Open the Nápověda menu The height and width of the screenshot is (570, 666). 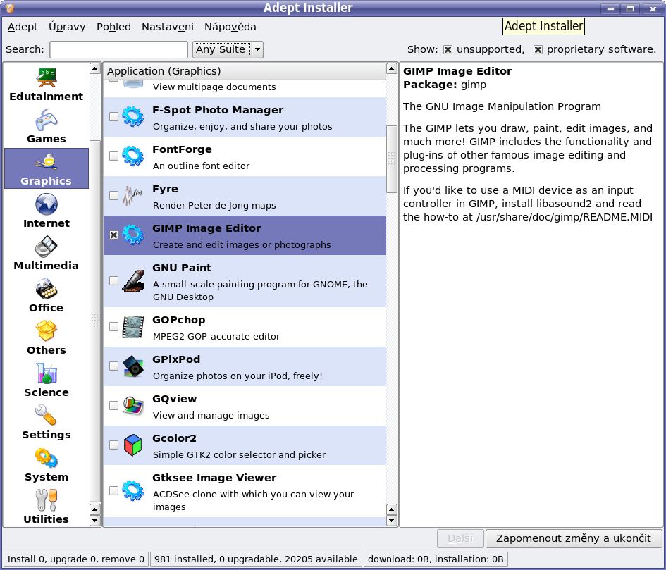pos(230,27)
